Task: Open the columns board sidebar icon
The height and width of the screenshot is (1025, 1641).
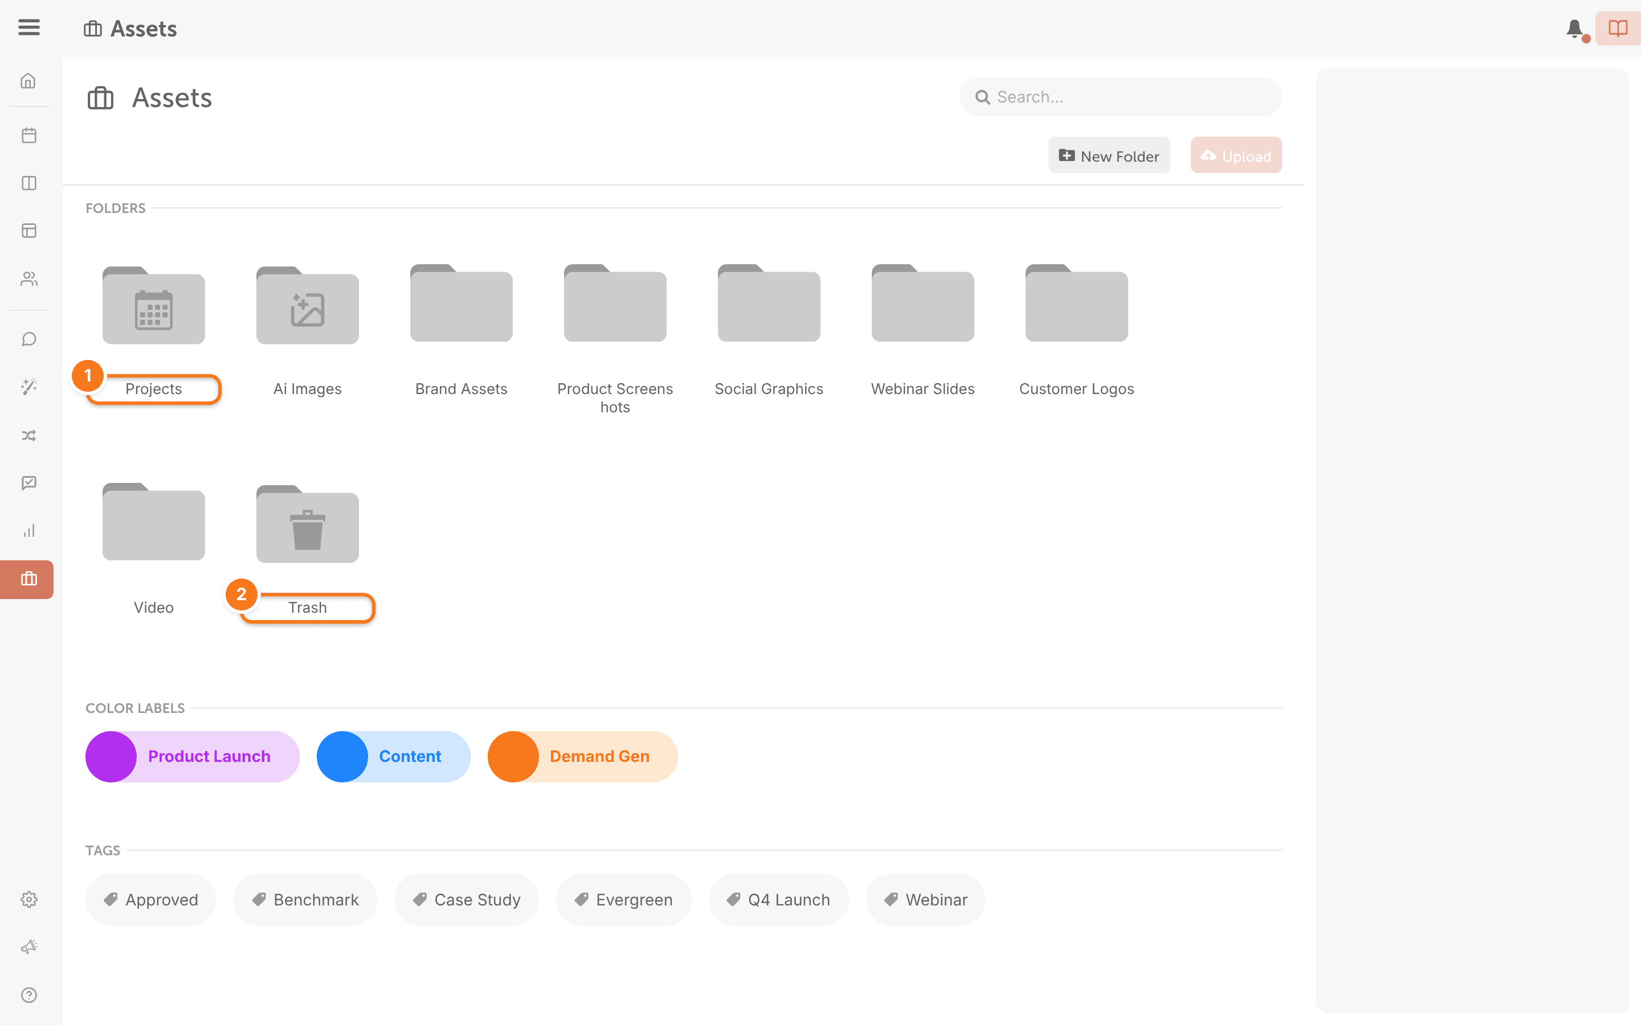Action: tap(28, 183)
